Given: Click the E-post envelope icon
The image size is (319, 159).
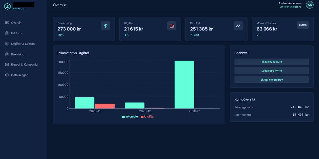Looking at the screenshot, I should (x=7, y=64).
